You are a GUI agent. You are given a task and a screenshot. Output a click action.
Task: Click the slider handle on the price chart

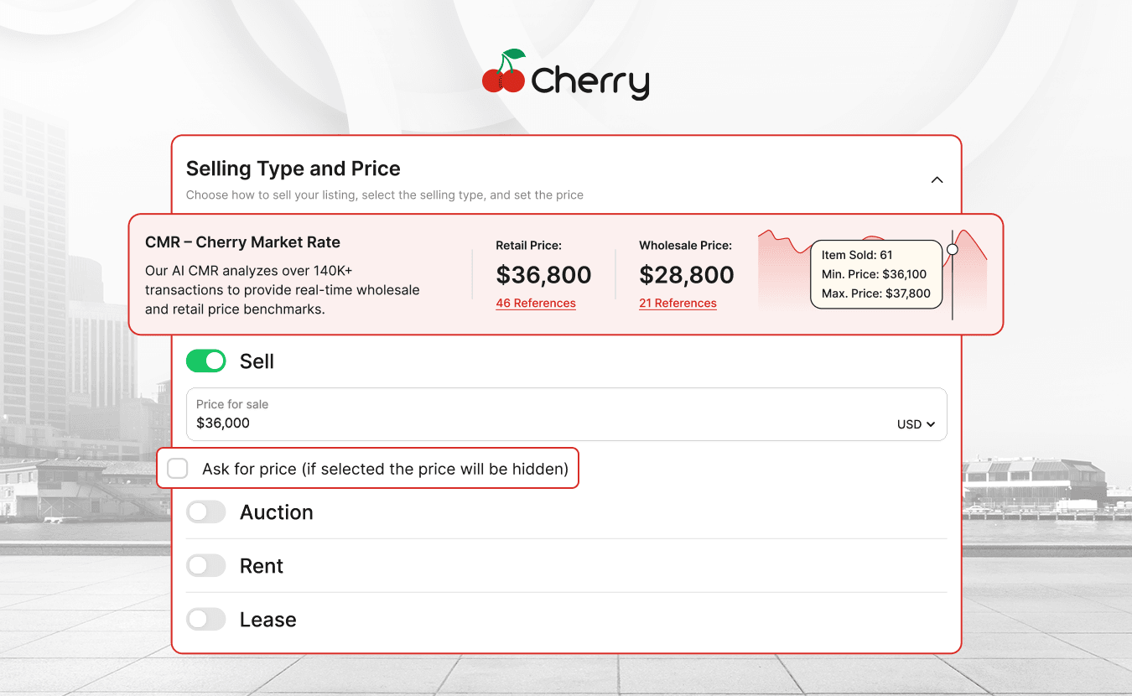point(953,249)
